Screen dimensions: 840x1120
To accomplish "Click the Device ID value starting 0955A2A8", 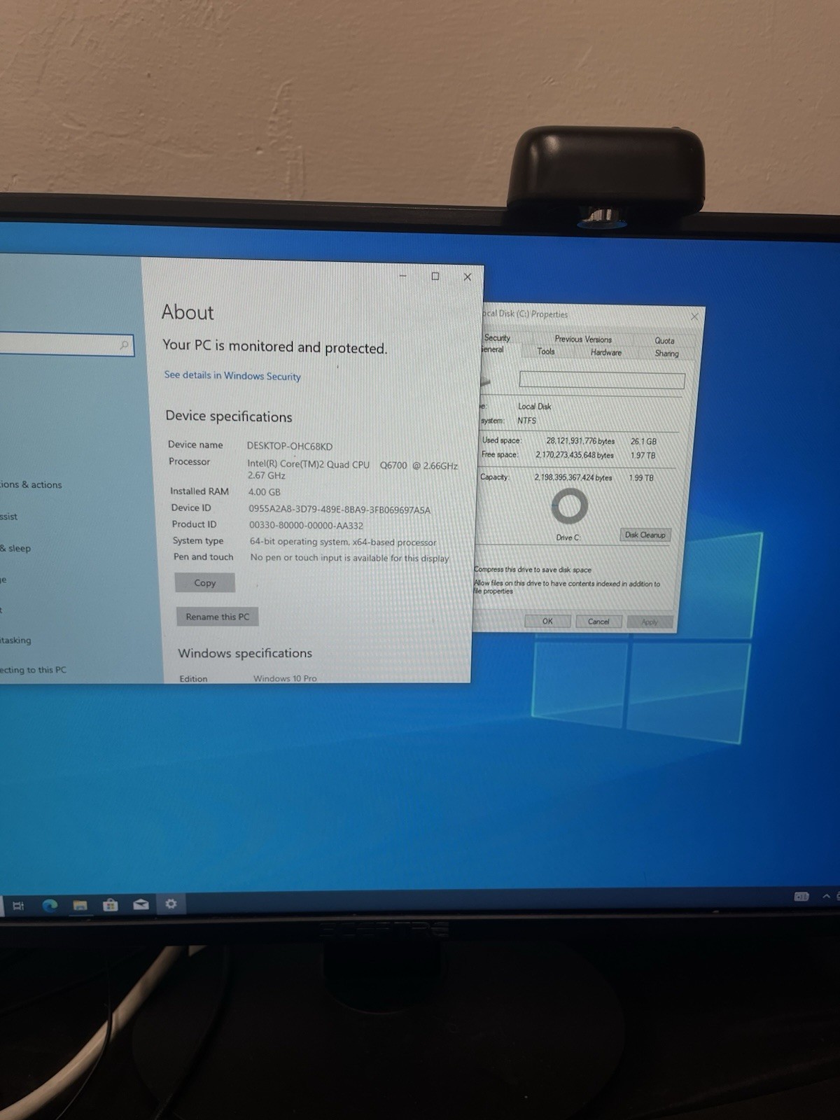I will coord(339,510).
